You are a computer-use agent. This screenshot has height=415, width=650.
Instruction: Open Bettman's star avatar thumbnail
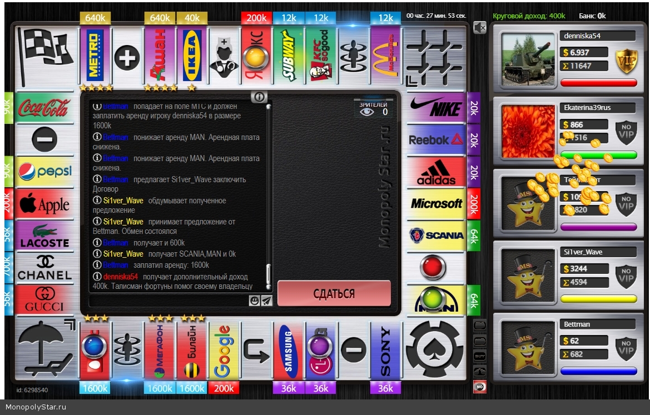(528, 347)
